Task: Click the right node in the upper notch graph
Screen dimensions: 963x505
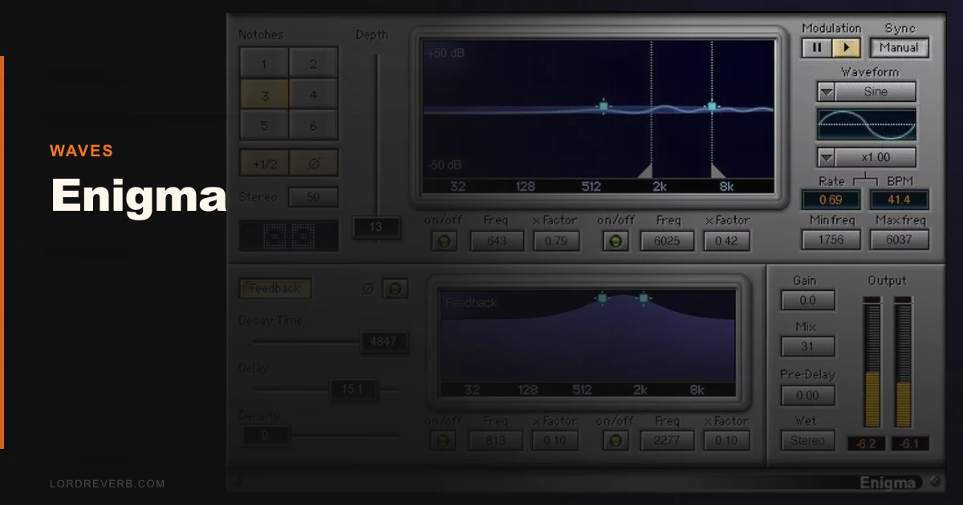Action: [x=712, y=106]
